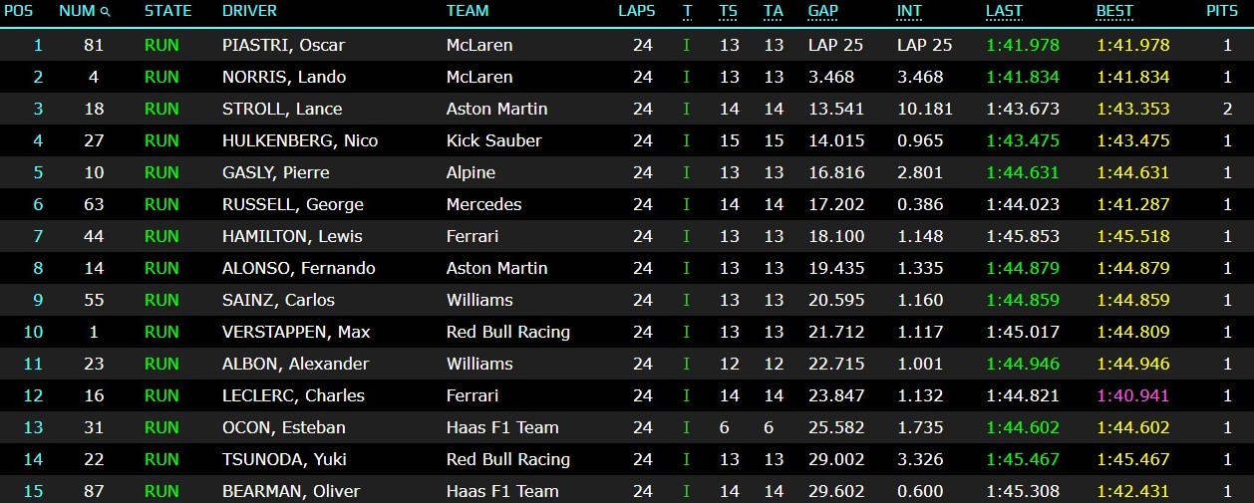This screenshot has width=1254, height=503.
Task: Sort by the DRIVER column header
Action: coord(249,11)
